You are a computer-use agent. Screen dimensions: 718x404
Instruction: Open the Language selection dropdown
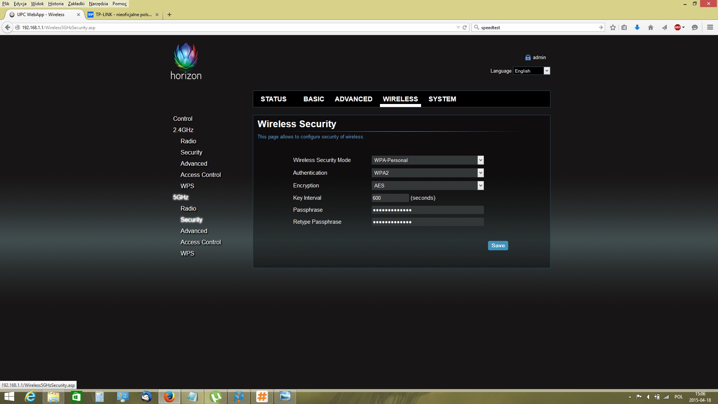546,71
